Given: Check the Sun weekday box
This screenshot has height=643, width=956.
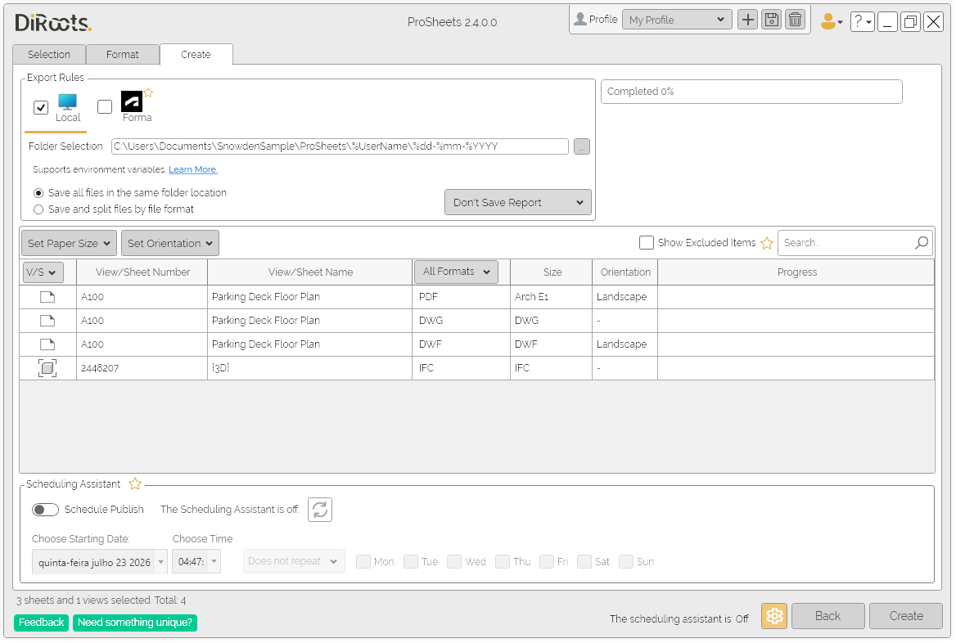Looking at the screenshot, I should coord(626,562).
